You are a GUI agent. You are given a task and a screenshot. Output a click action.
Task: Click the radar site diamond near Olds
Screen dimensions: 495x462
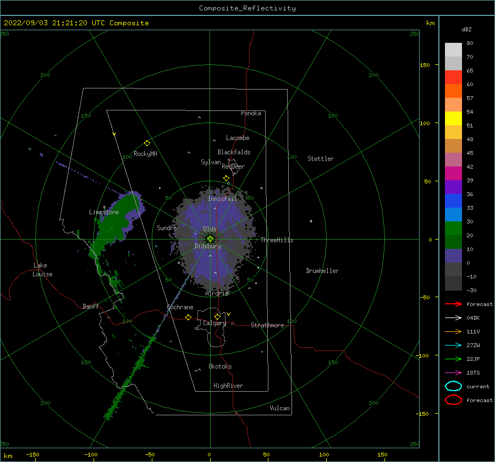pos(210,239)
